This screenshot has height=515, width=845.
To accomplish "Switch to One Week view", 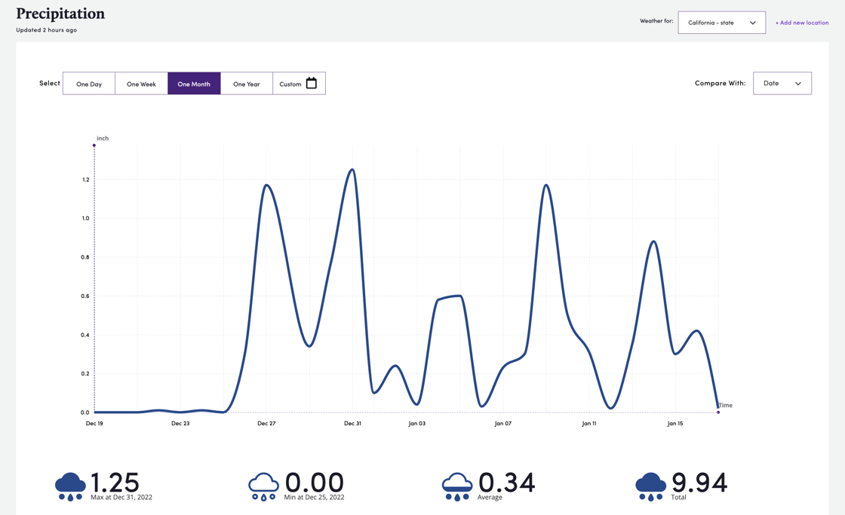I will (x=141, y=84).
